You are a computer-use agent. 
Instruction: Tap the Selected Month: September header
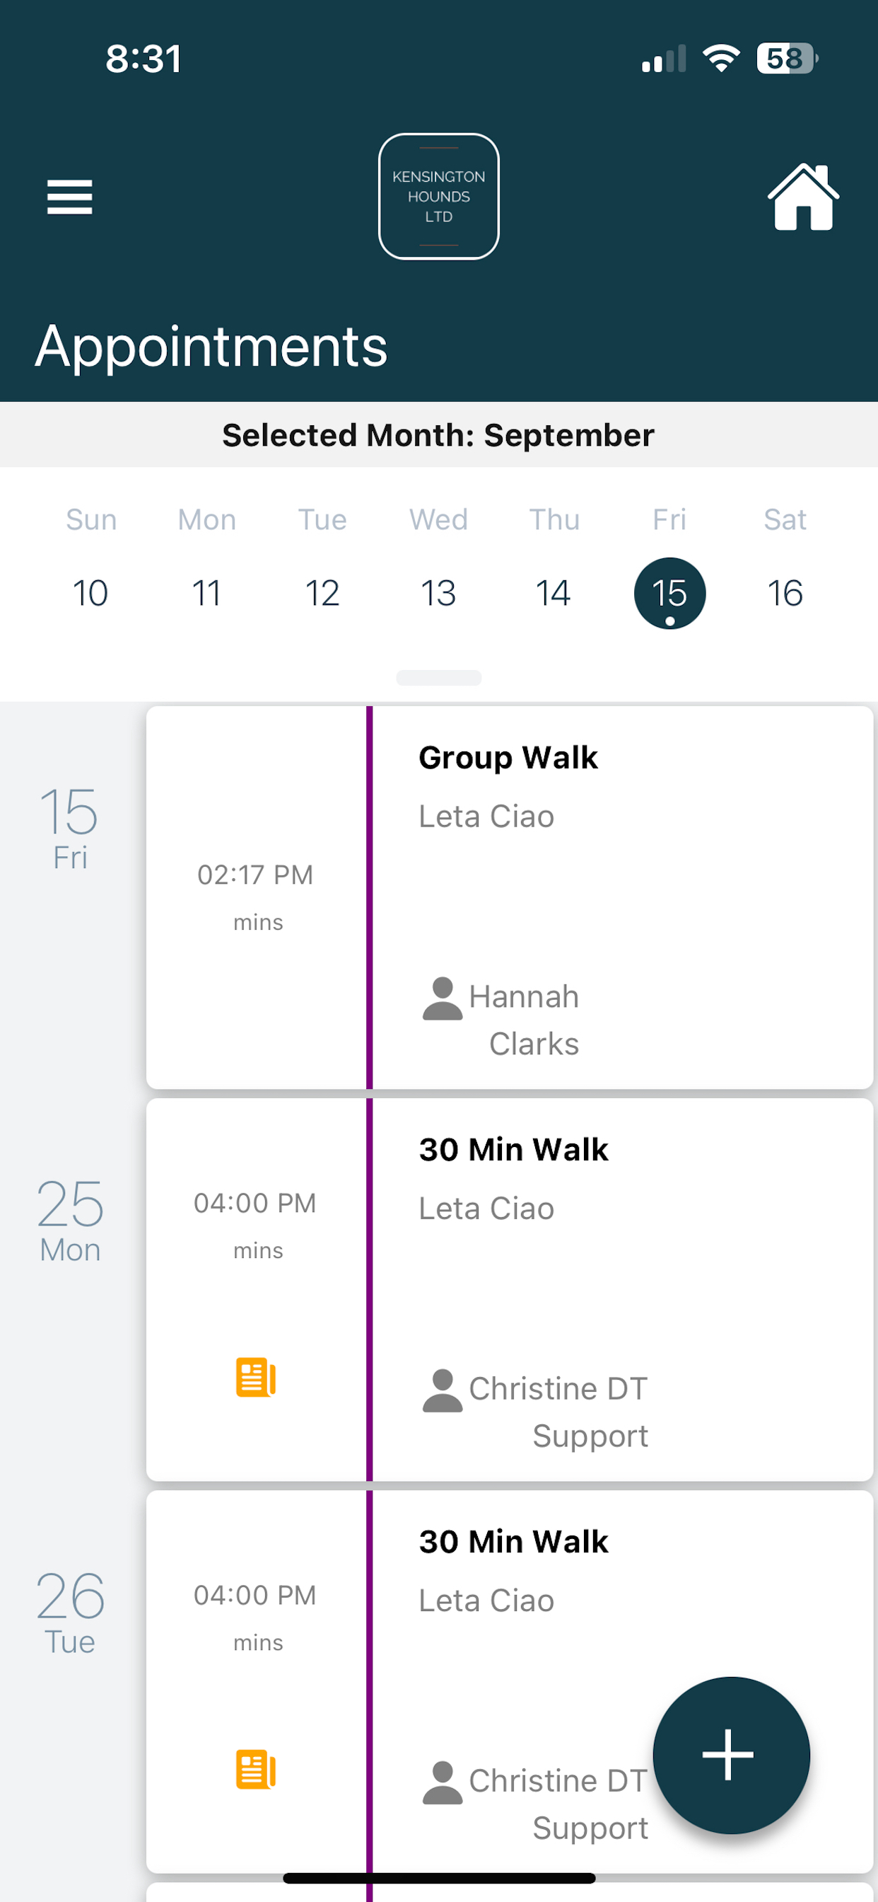tap(438, 435)
